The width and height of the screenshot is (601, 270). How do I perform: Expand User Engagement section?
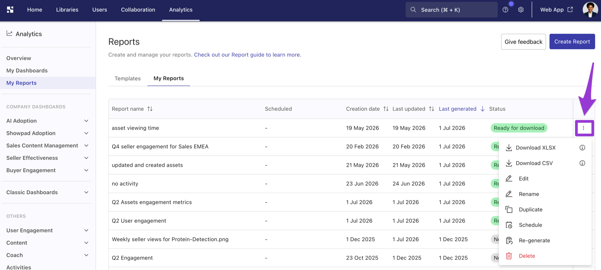(x=48, y=231)
